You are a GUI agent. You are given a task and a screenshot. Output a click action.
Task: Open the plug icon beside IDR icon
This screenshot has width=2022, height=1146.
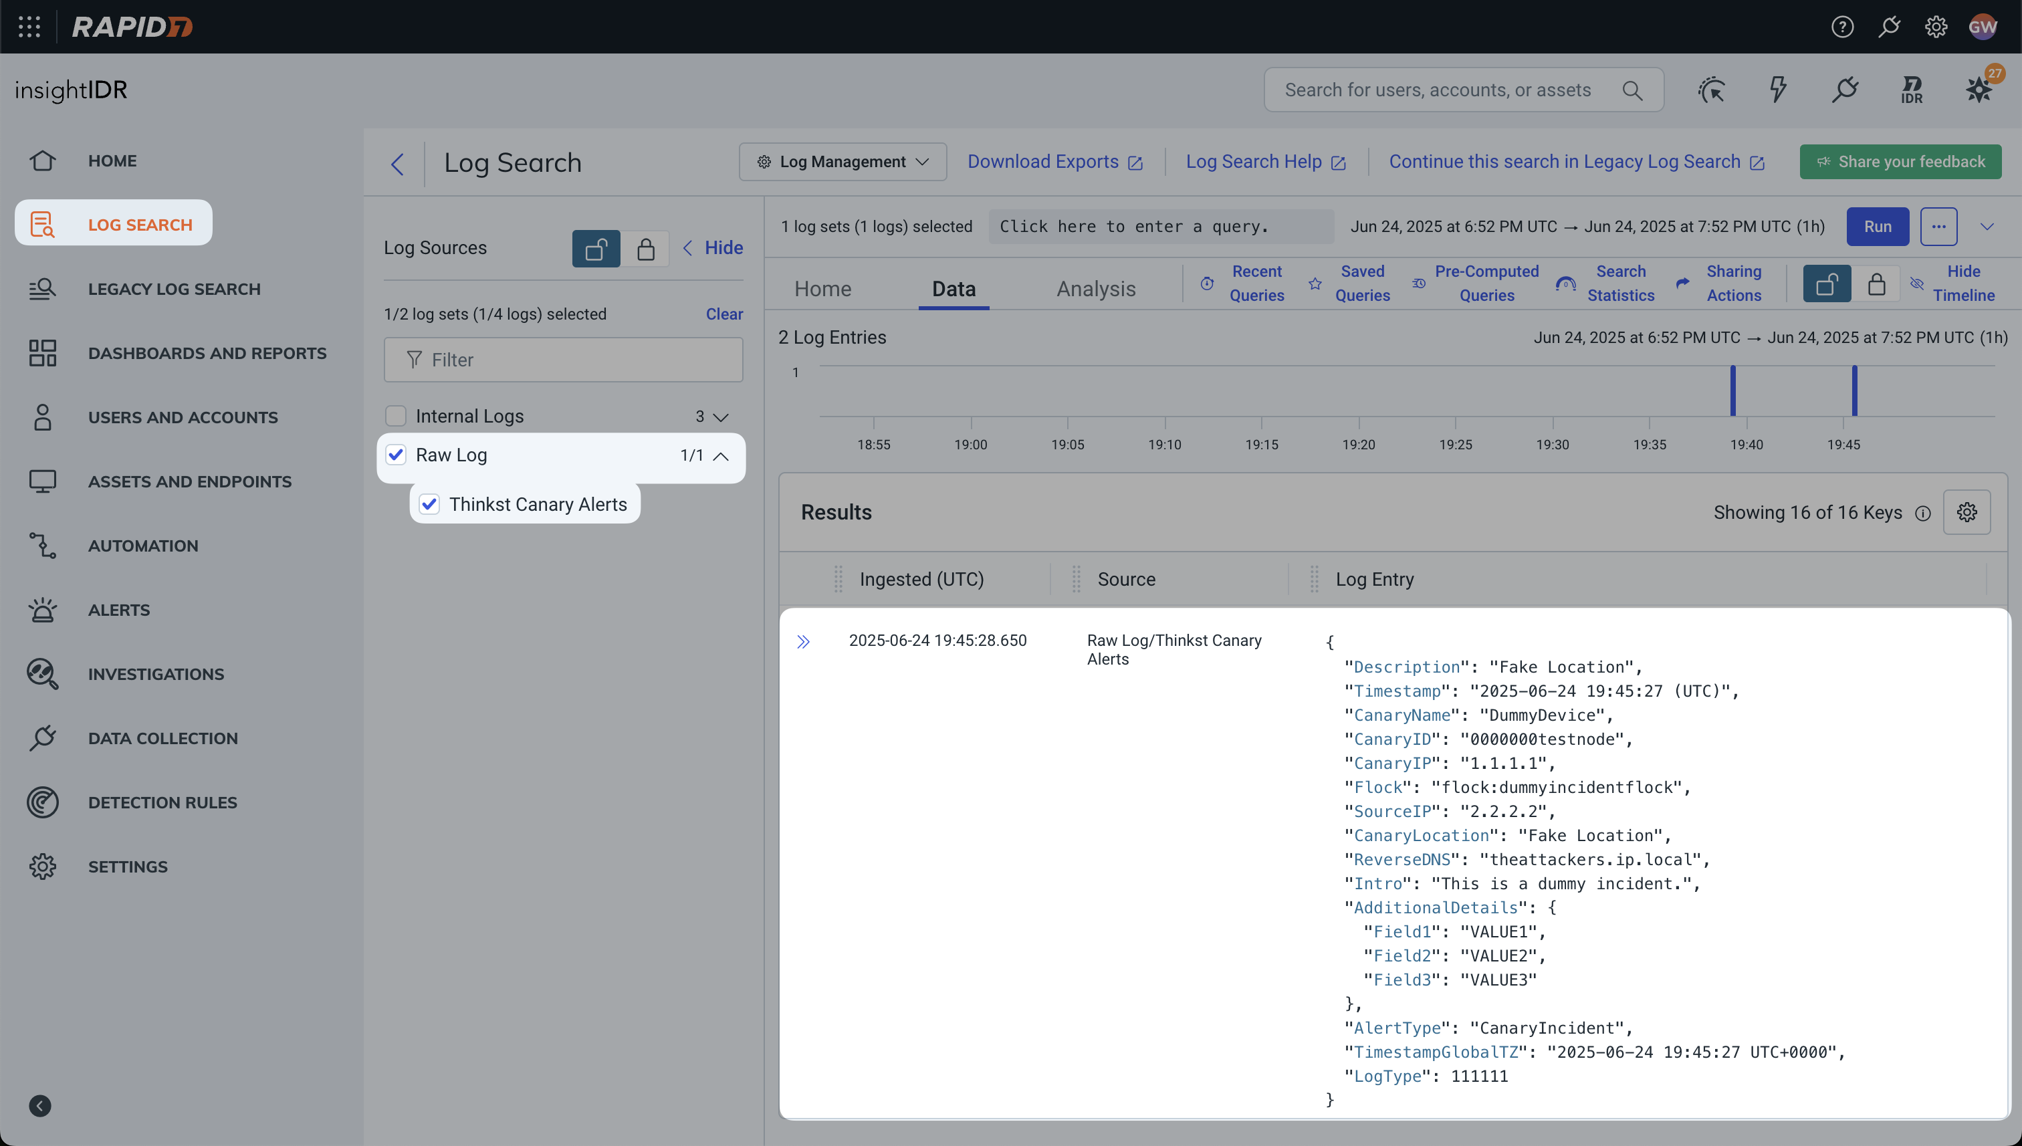pos(1845,90)
